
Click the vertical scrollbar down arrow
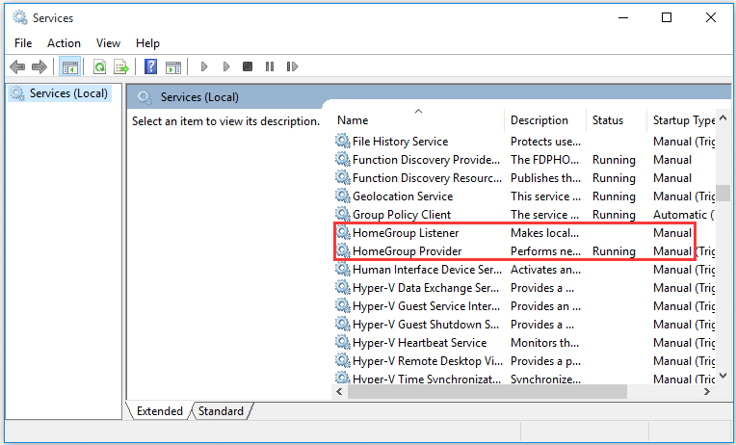pyautogui.click(x=723, y=376)
